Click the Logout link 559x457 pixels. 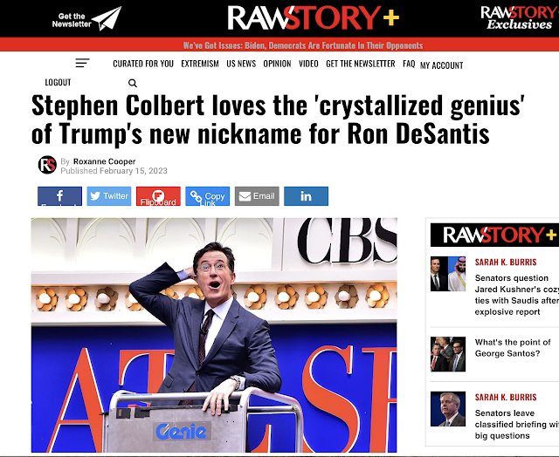tap(58, 83)
